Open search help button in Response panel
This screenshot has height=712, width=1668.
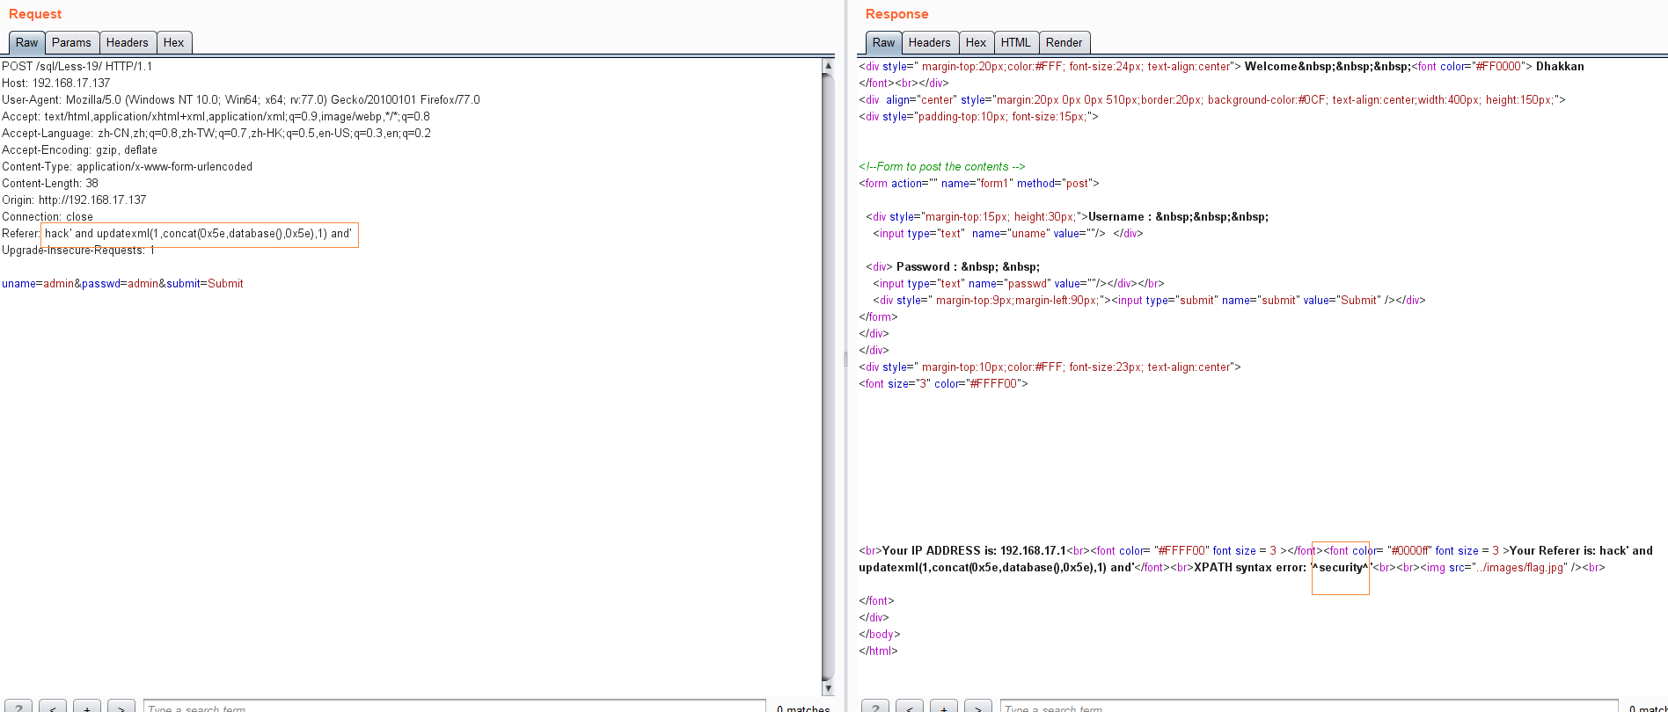point(874,707)
